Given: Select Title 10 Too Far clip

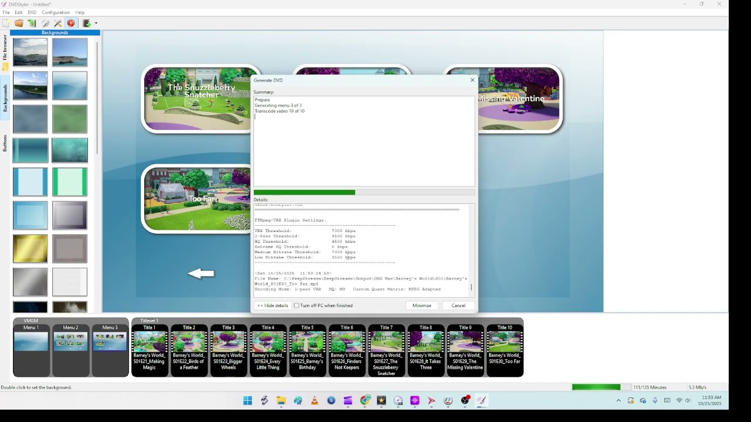Looking at the screenshot, I should pos(505,350).
